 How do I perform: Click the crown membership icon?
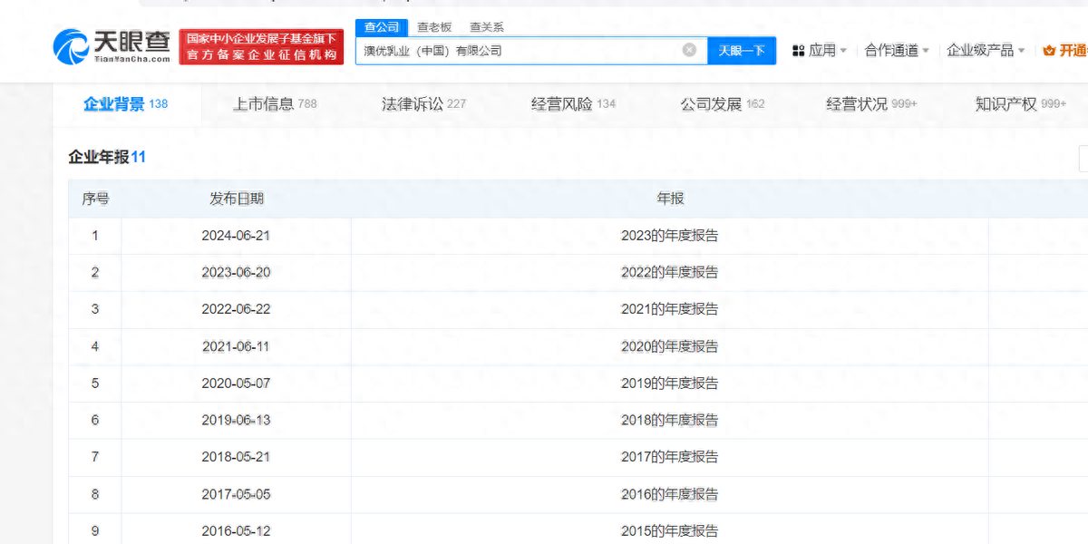[x=1050, y=51]
